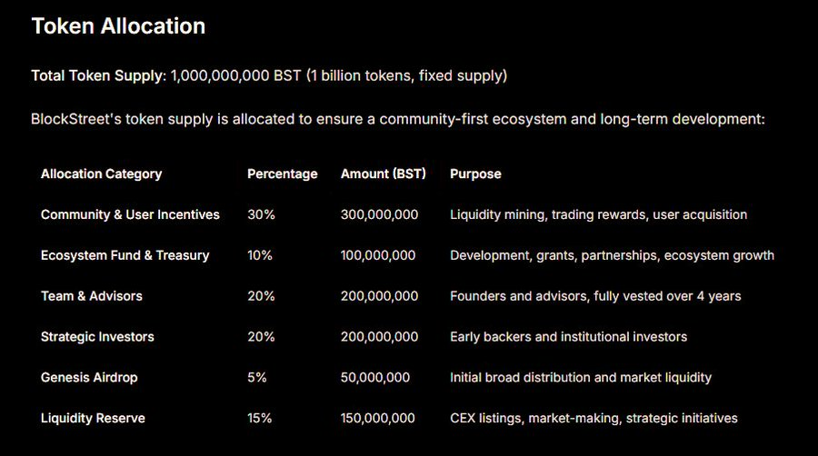The height and width of the screenshot is (456, 818).
Task: Click the Liquidity Reserve row label
Action: click(93, 418)
